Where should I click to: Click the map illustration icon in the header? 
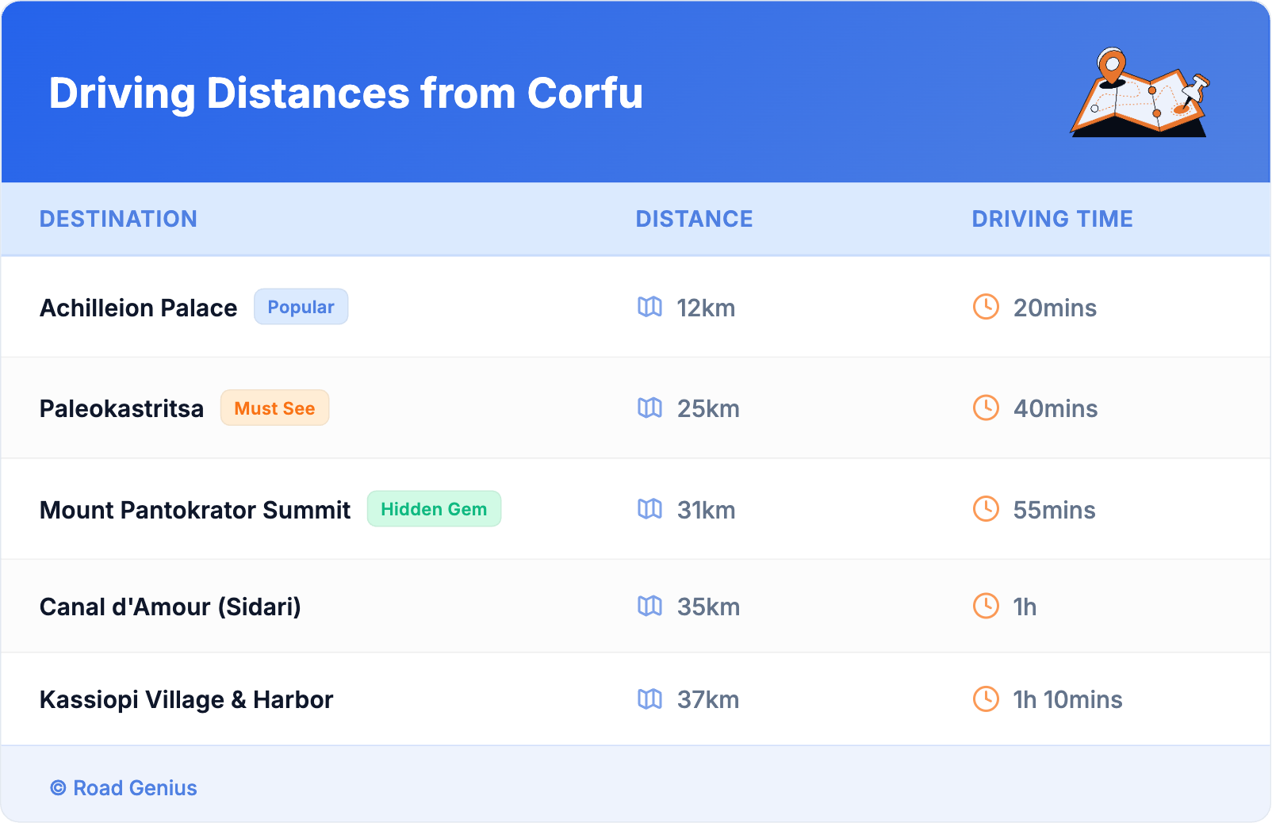pyautogui.click(x=1140, y=92)
